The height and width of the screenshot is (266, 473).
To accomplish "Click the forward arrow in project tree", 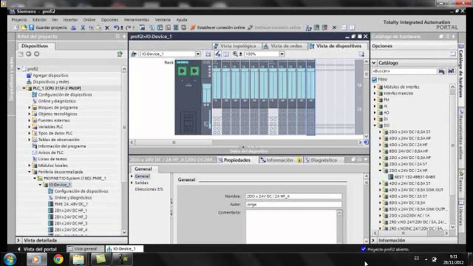I will 36,54.
